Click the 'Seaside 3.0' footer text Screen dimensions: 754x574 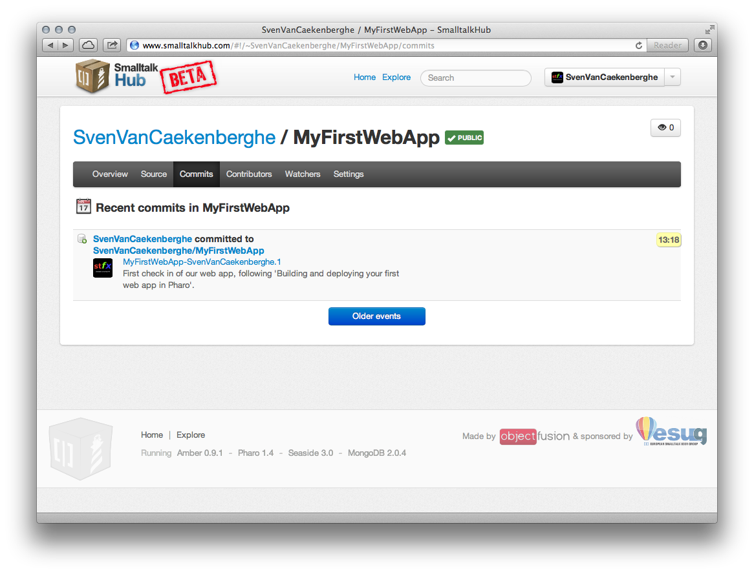tap(310, 453)
